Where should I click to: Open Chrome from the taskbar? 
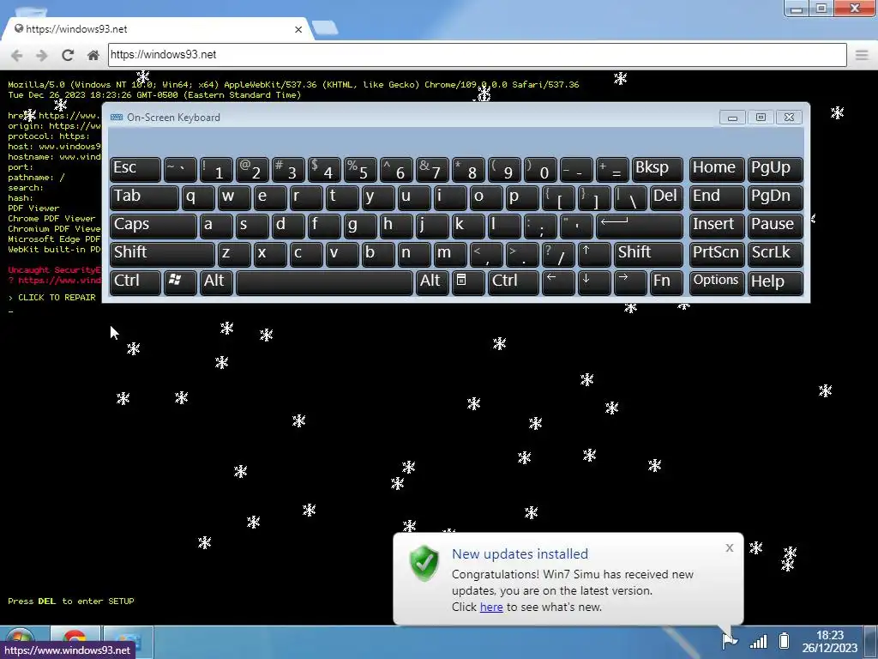pos(75,642)
